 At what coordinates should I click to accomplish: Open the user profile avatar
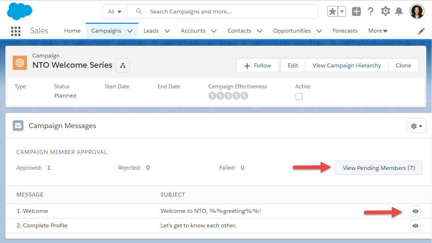pyautogui.click(x=417, y=12)
